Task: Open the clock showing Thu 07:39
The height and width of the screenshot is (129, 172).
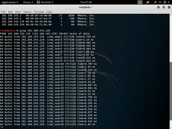Action: [86, 2]
